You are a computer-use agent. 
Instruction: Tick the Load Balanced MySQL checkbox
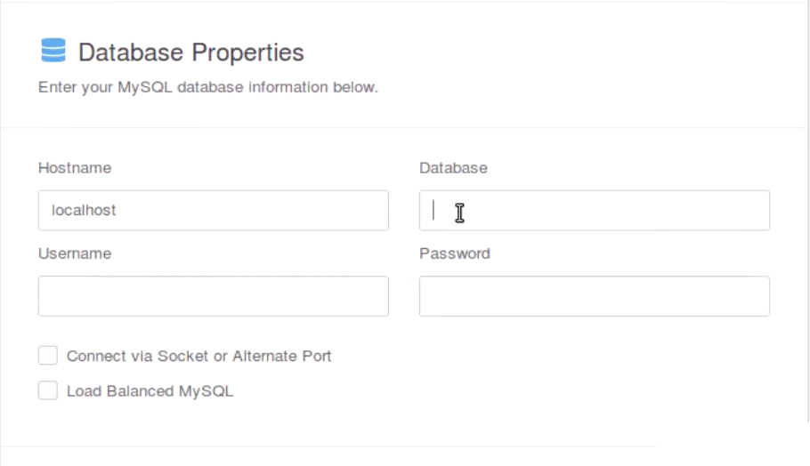coord(48,390)
